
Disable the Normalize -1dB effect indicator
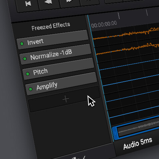pos(25,59)
